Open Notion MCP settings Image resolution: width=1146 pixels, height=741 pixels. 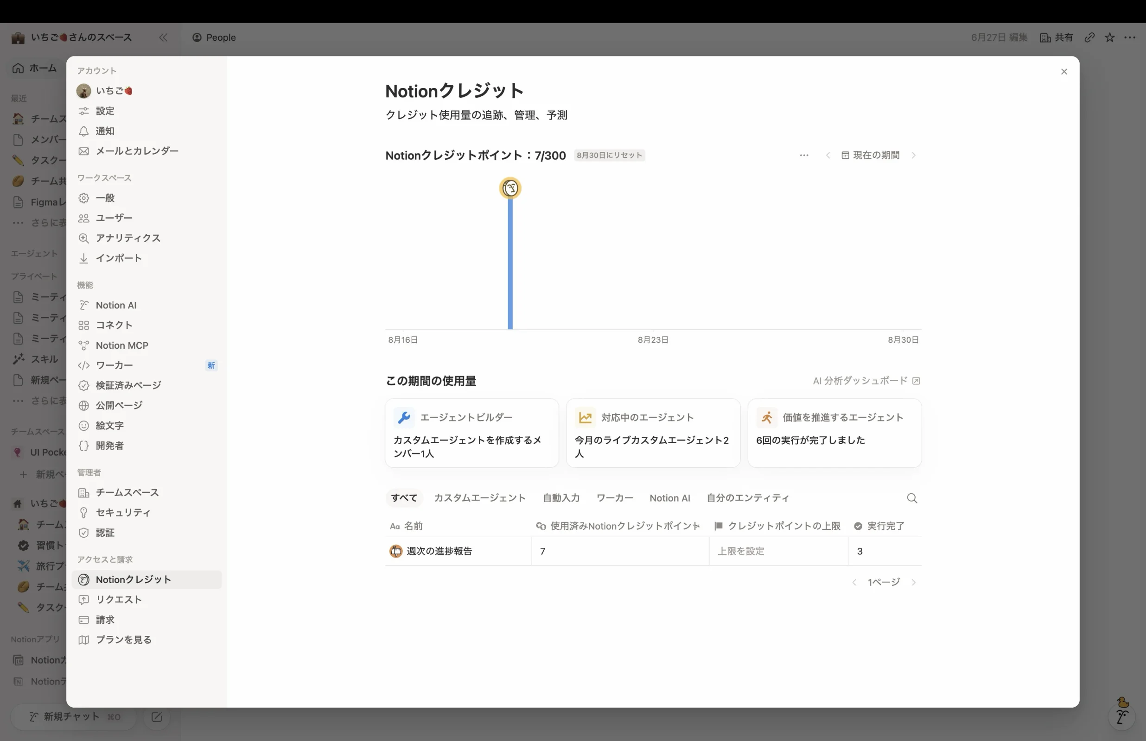[146, 345]
